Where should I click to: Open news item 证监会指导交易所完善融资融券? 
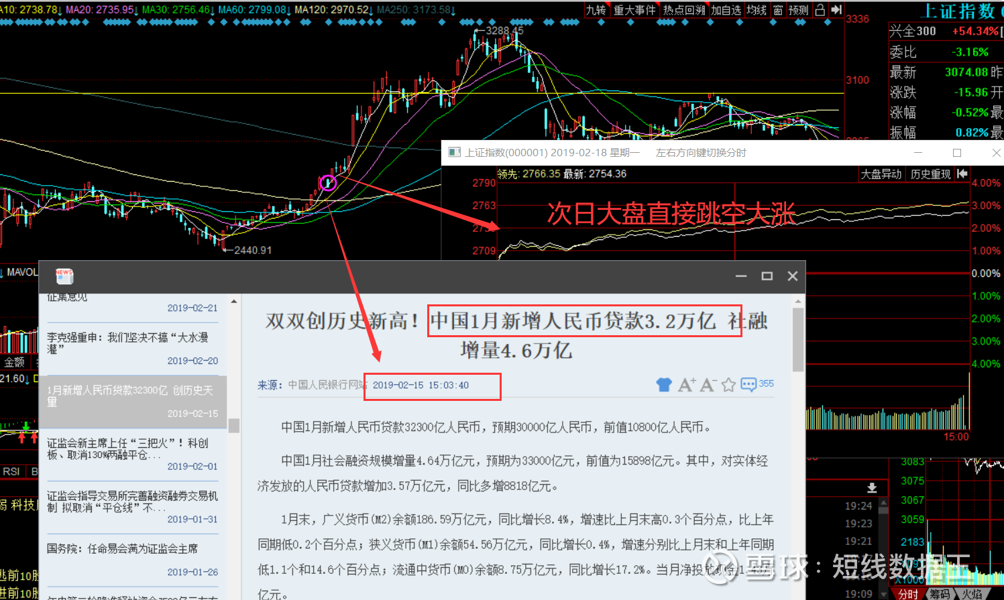coord(133,507)
